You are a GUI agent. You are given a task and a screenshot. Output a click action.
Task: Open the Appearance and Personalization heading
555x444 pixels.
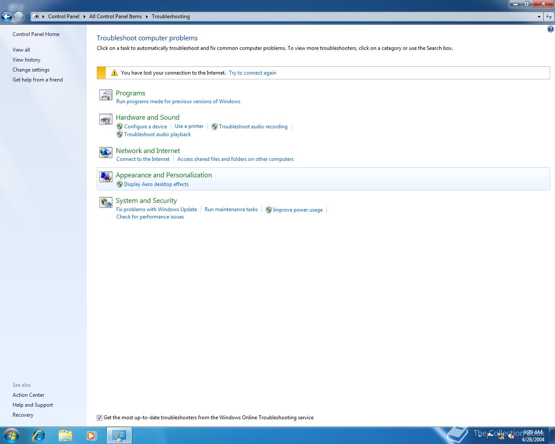[164, 175]
